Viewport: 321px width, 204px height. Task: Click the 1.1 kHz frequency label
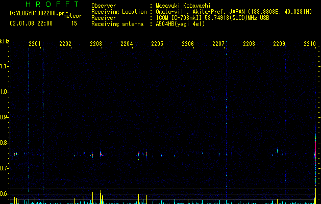click(x=4, y=66)
